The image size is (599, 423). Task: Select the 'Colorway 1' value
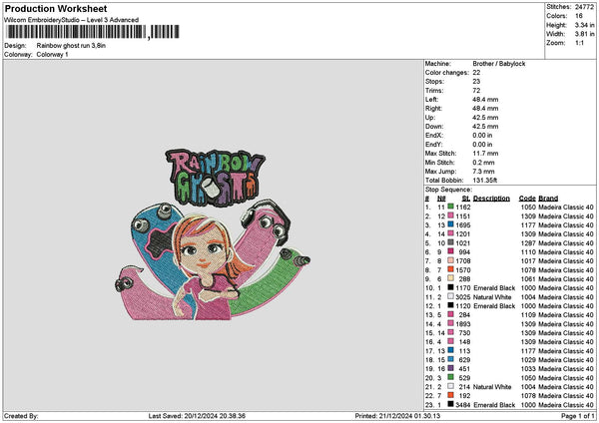(x=52, y=54)
